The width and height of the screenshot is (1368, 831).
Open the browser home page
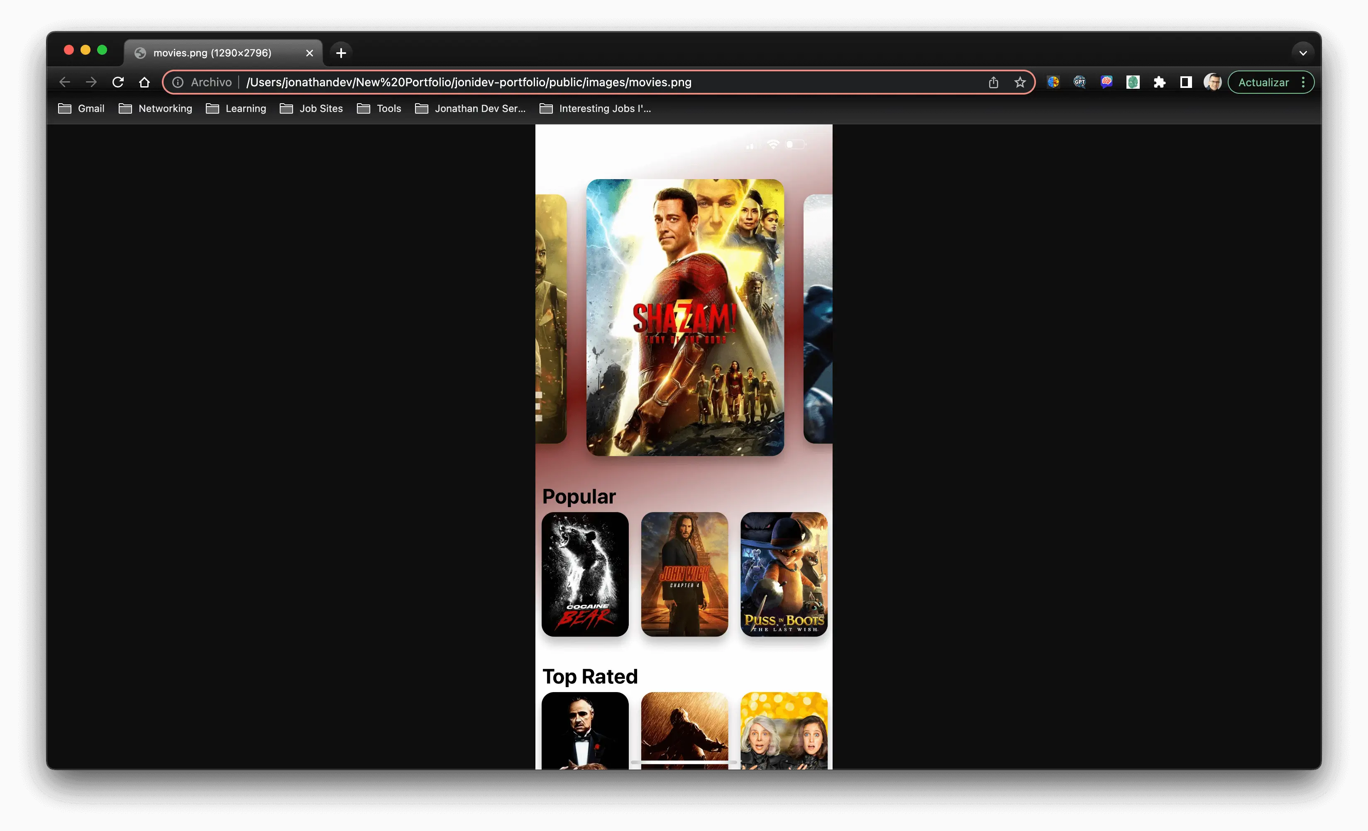pos(144,82)
